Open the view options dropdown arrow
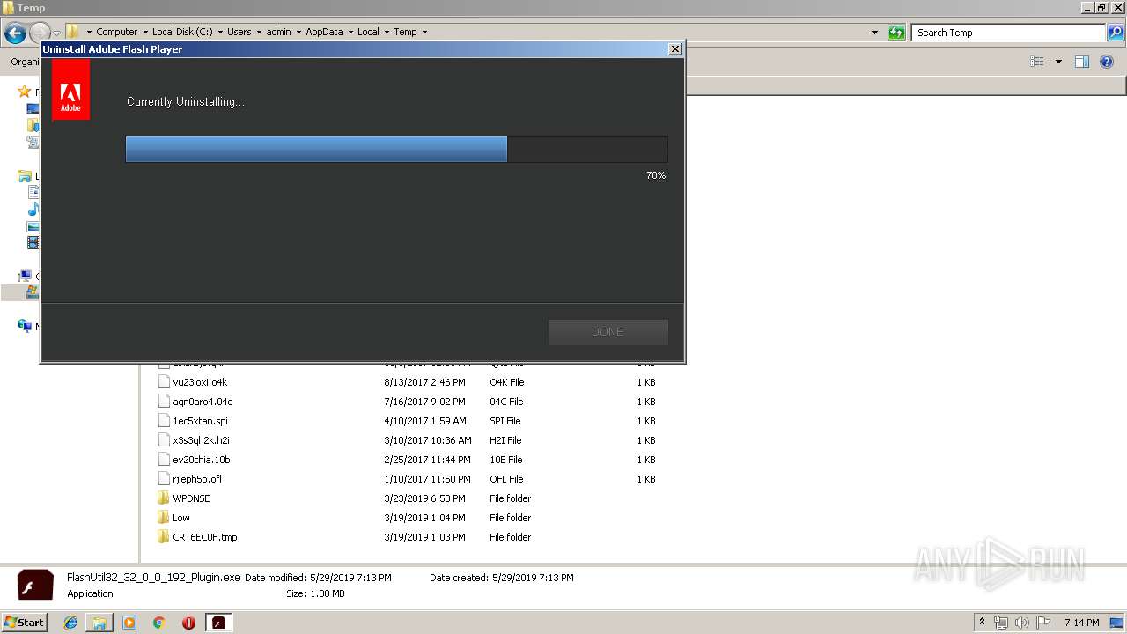The height and width of the screenshot is (634, 1127). (x=1058, y=62)
